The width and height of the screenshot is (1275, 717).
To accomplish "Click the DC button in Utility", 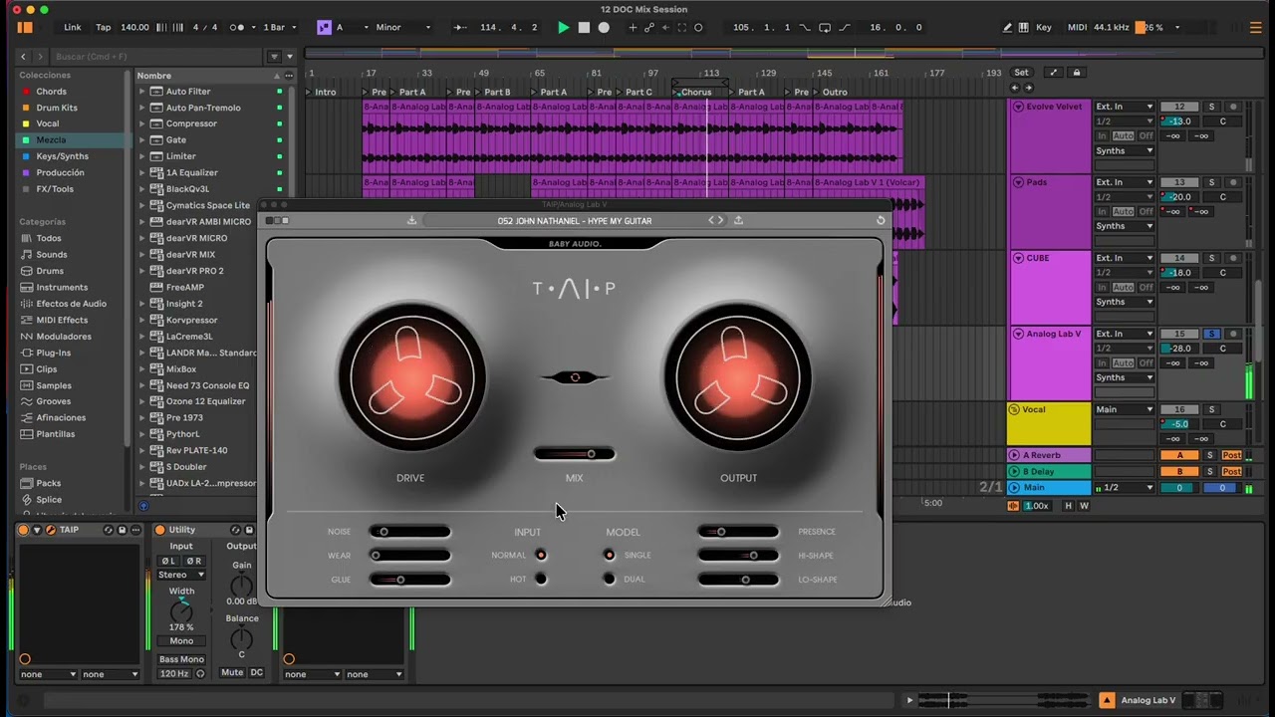I will (256, 673).
